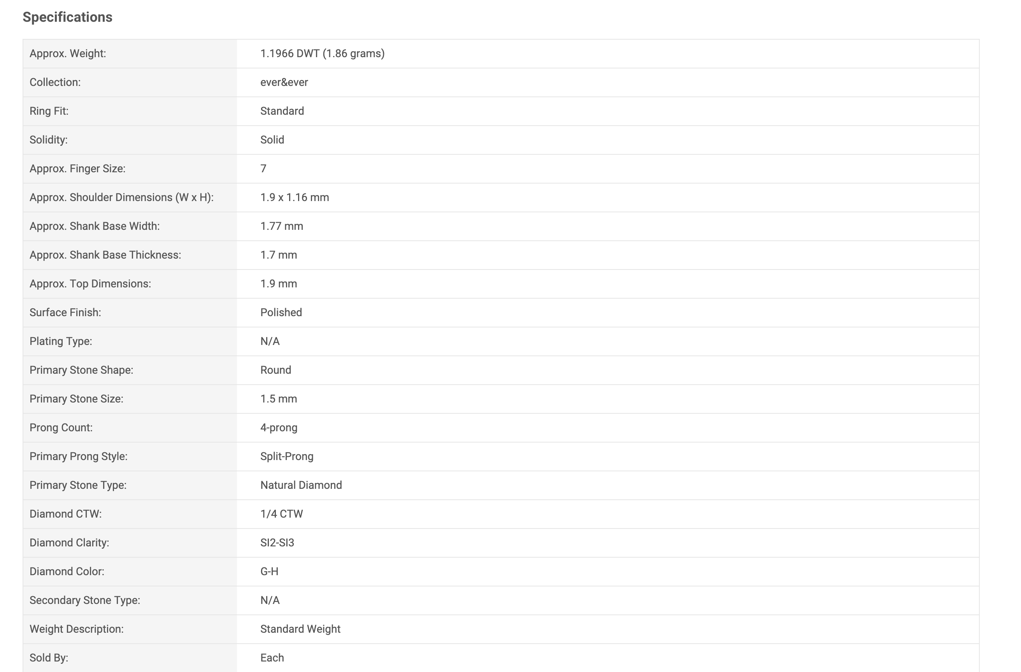Click the Approx. Finger Size value 7

263,168
